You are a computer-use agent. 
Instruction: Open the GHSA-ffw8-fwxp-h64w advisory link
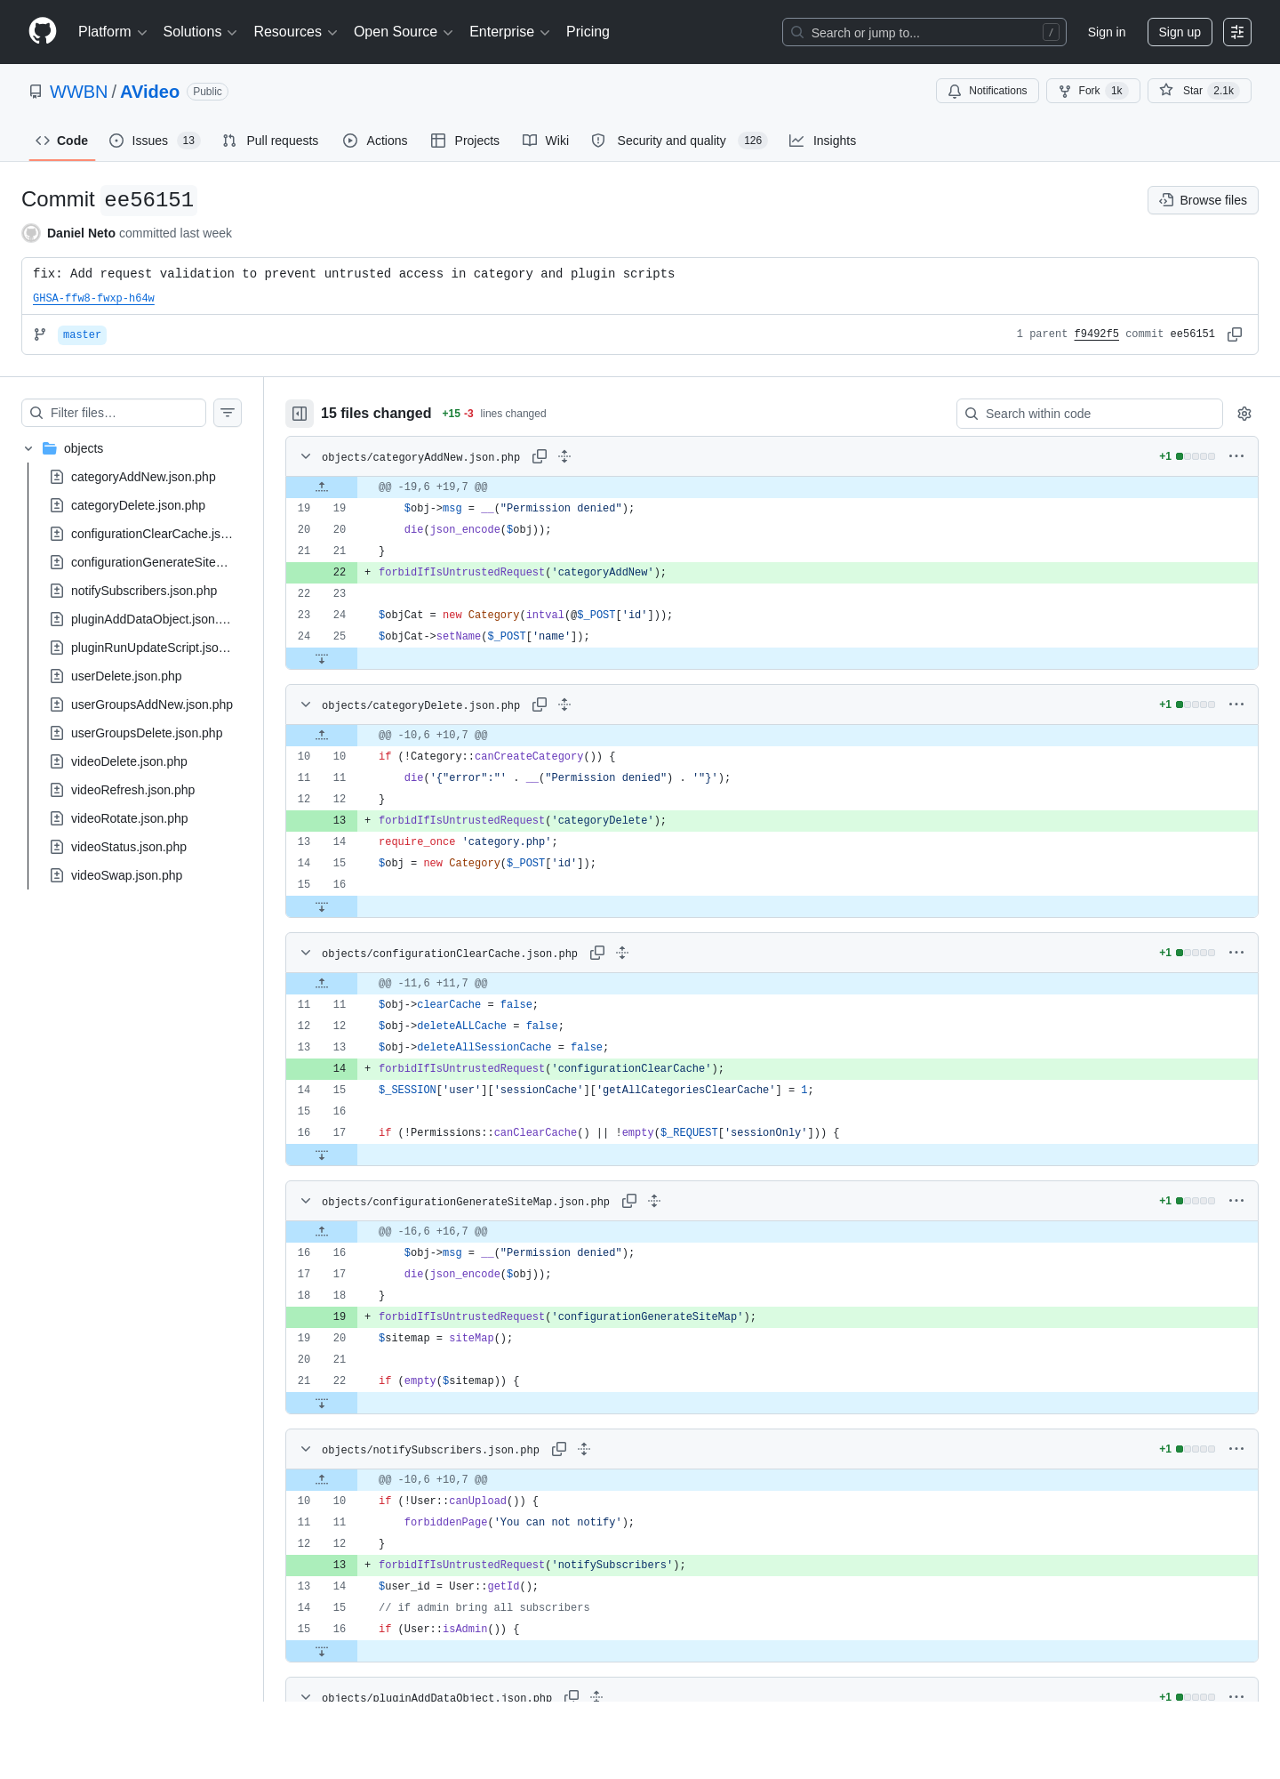93,298
